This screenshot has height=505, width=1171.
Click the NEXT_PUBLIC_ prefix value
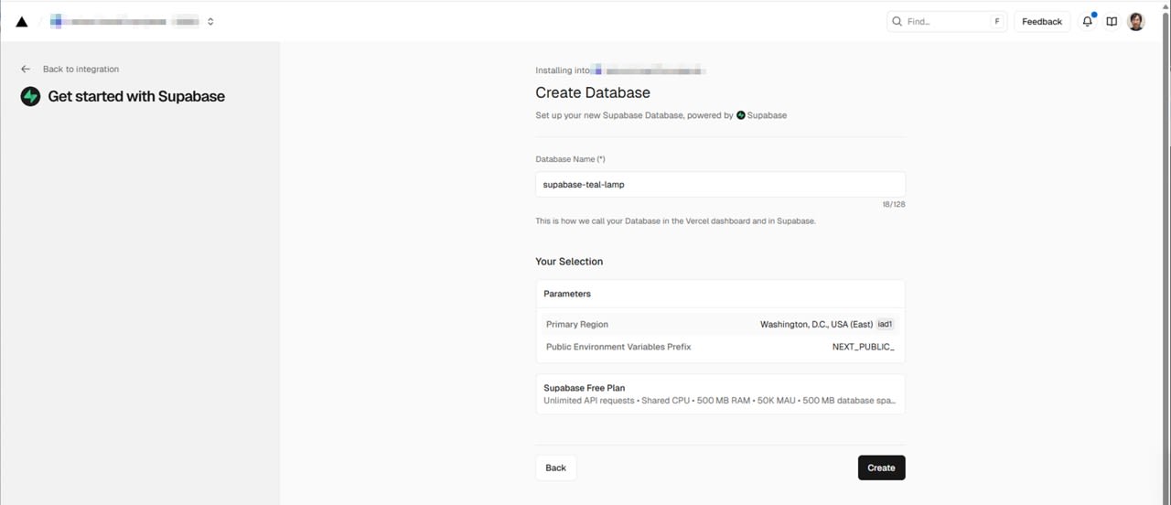coord(863,347)
